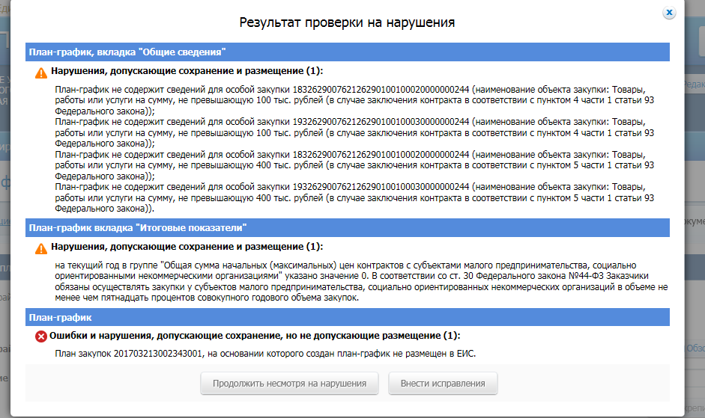Click 'Продолжить несмотря на нарушения' button
The width and height of the screenshot is (705, 418).
point(289,384)
